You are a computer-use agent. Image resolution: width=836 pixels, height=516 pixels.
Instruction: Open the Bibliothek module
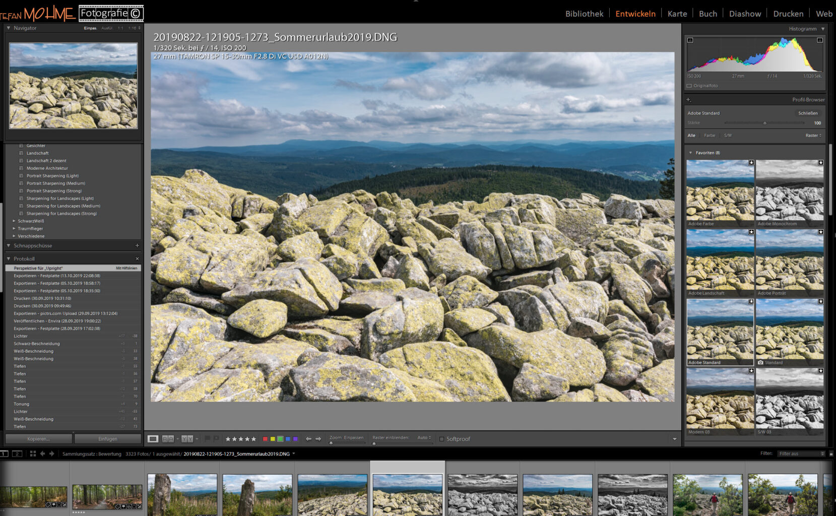click(584, 14)
